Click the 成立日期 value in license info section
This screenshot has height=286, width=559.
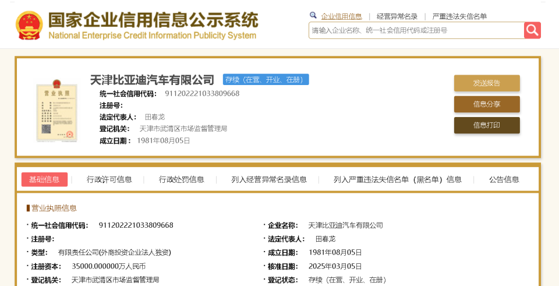335,253
